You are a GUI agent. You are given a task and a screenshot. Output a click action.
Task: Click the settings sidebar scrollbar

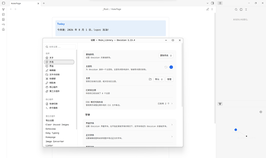coord(76,90)
